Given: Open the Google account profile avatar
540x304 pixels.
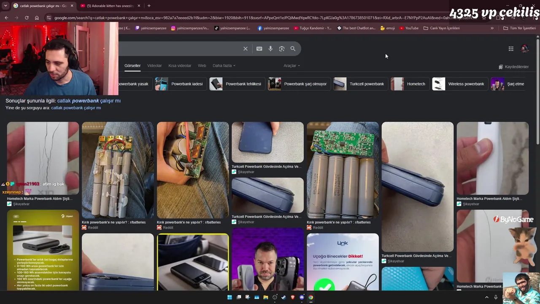Looking at the screenshot, I should point(524,49).
